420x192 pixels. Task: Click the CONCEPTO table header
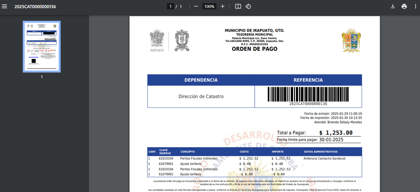pos(188,152)
